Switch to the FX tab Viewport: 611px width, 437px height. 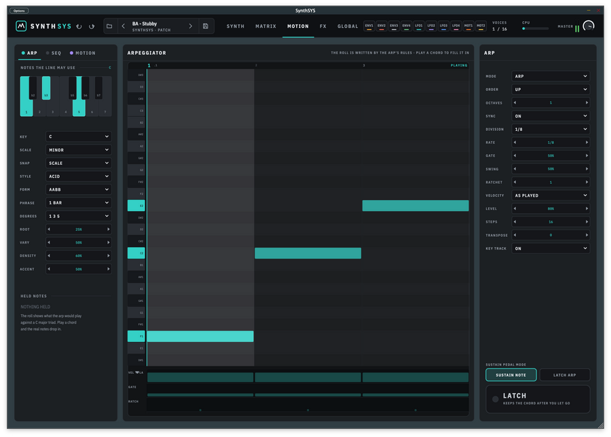click(x=323, y=26)
